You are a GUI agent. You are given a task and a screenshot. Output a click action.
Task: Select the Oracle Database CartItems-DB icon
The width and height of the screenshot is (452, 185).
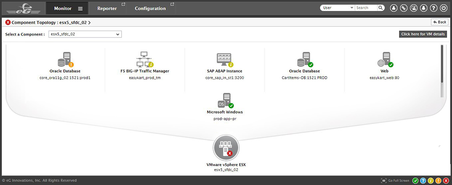click(x=305, y=60)
